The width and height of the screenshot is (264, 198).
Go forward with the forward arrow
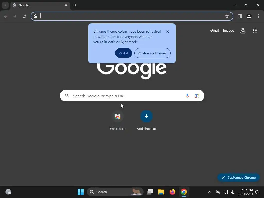(15, 16)
